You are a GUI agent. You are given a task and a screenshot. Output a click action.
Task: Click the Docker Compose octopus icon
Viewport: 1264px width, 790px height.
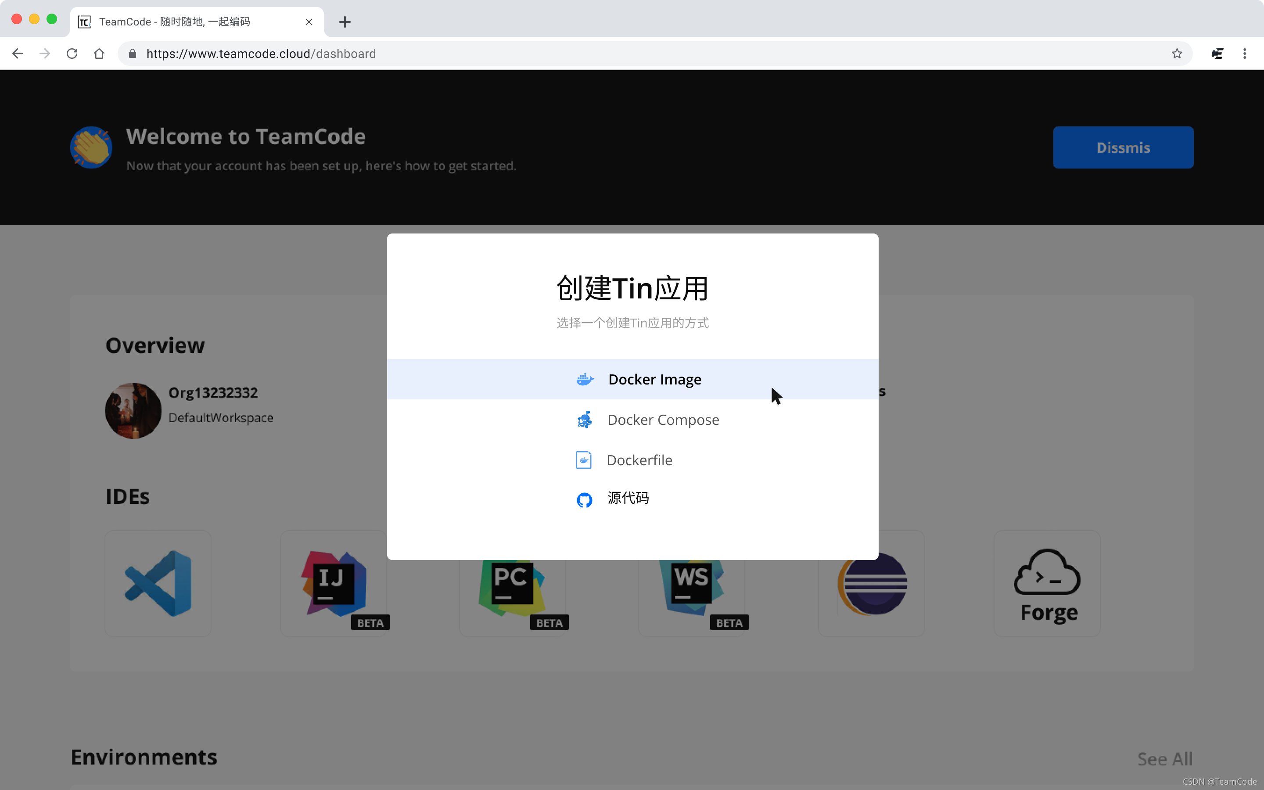pyautogui.click(x=584, y=420)
